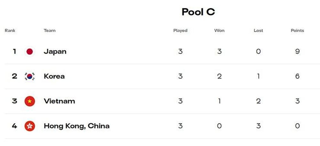Select the Hong Kong, China team name

point(77,126)
